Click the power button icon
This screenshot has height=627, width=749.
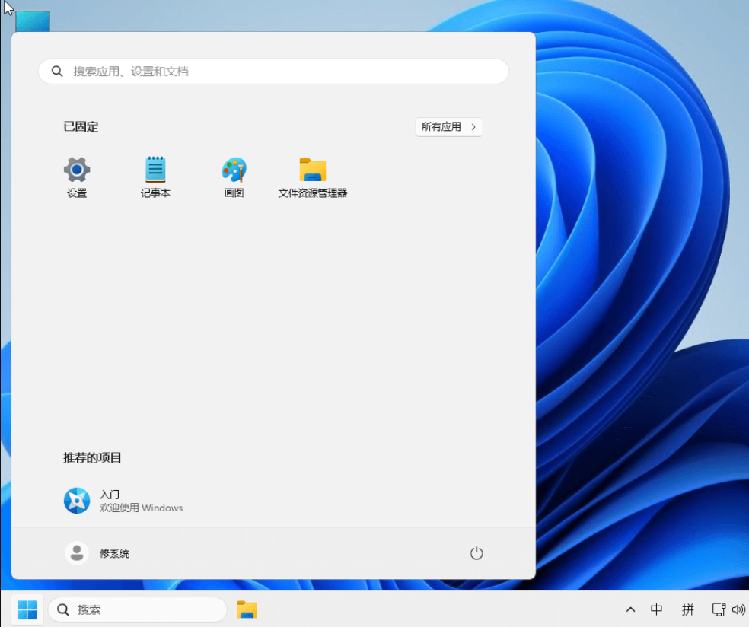(x=476, y=553)
